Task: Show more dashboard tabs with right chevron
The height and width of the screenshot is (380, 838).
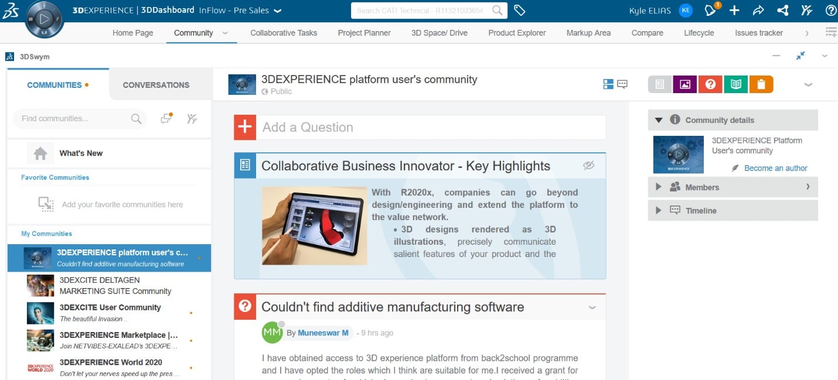Action: [x=808, y=33]
